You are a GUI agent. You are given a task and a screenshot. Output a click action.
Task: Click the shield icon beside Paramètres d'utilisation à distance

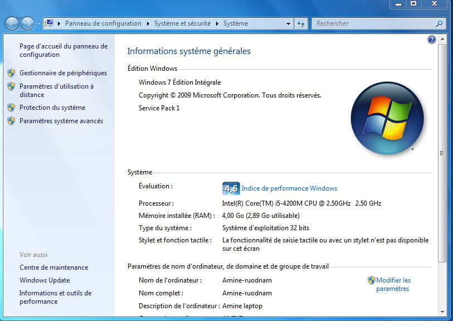pos(11,86)
